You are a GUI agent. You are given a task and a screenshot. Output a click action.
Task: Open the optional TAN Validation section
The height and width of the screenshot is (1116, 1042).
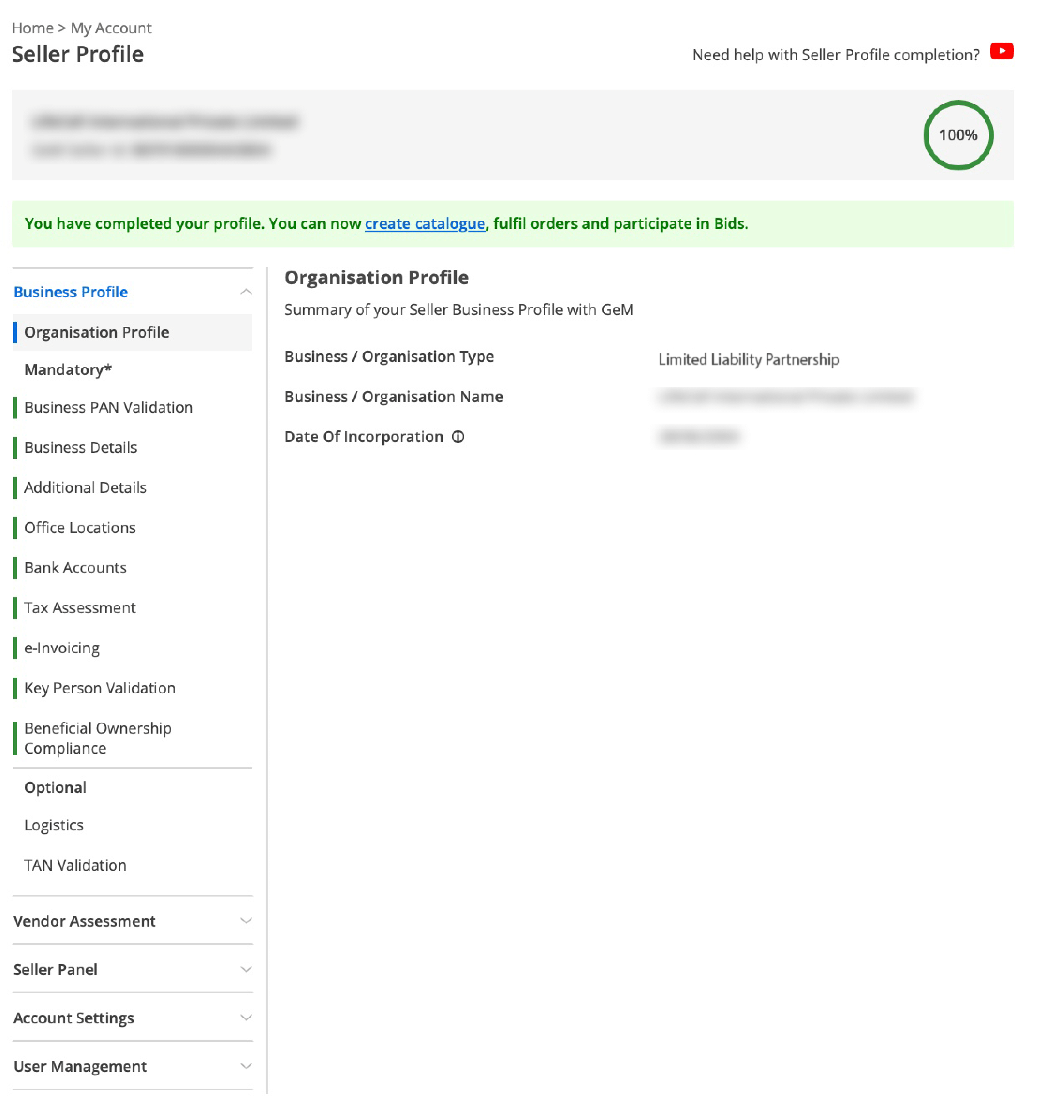pos(75,865)
